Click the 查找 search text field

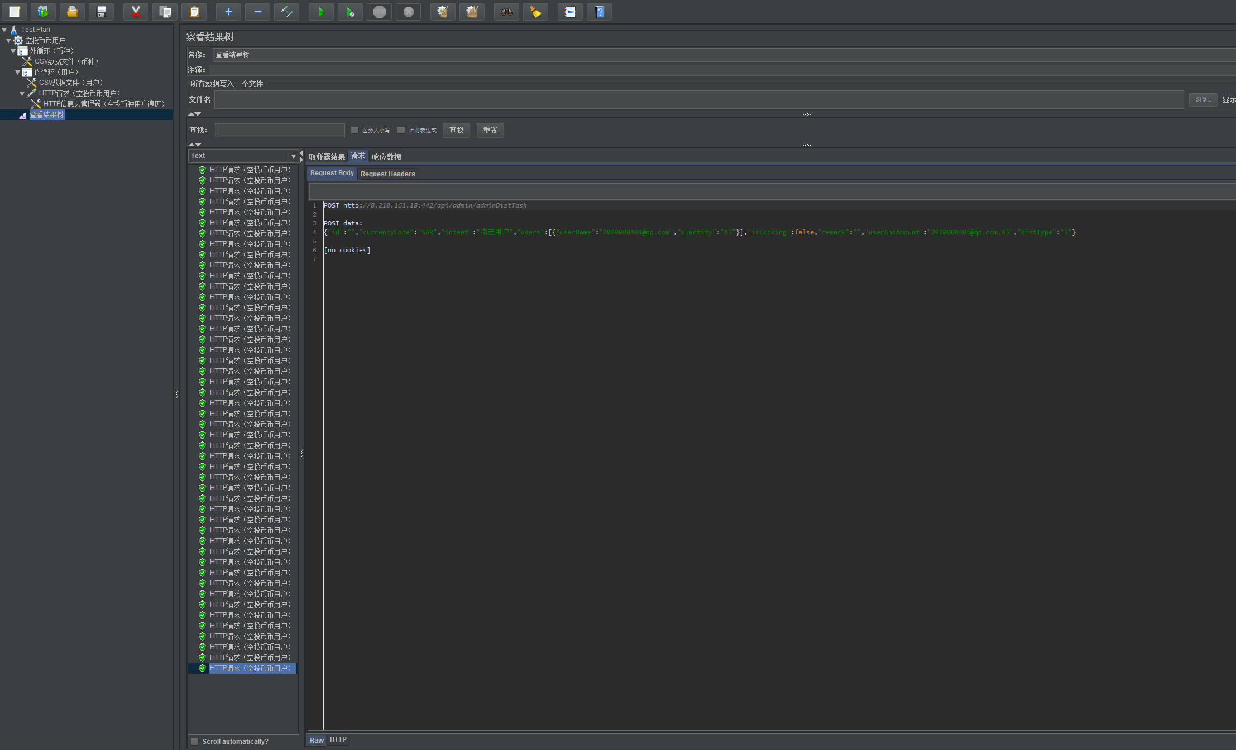[x=280, y=130]
